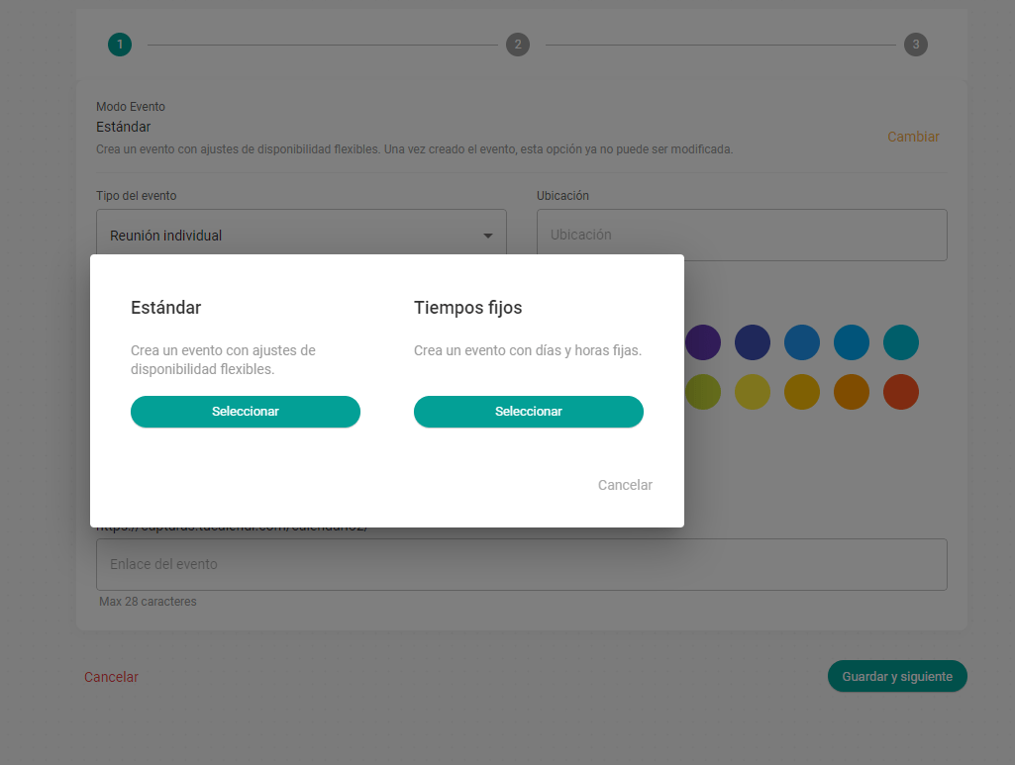
Task: Select the cyan-teal color swatch
Action: pyautogui.click(x=901, y=342)
